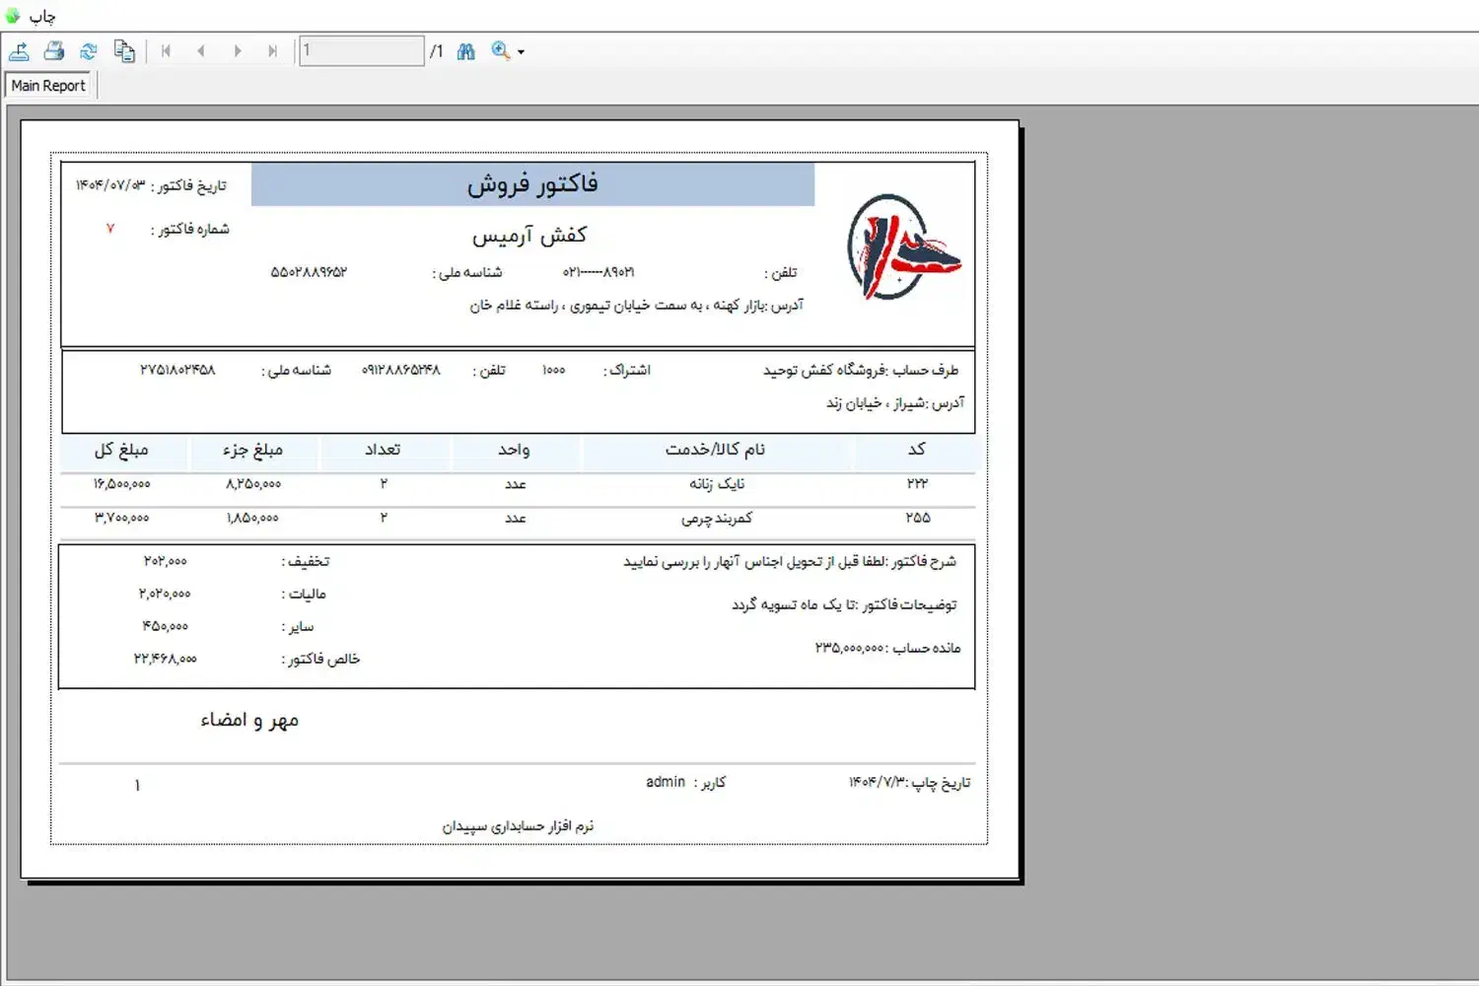Viewport: 1479px width, 986px height.
Task: Click the customer address 'شیراز ، خیابان زند'
Action: [x=876, y=403]
